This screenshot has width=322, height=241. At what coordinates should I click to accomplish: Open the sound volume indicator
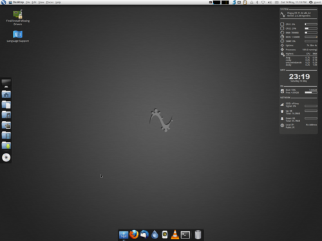270,2
